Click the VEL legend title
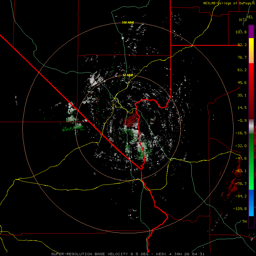Viewport: 256px width, 256px height. coord(250,17)
